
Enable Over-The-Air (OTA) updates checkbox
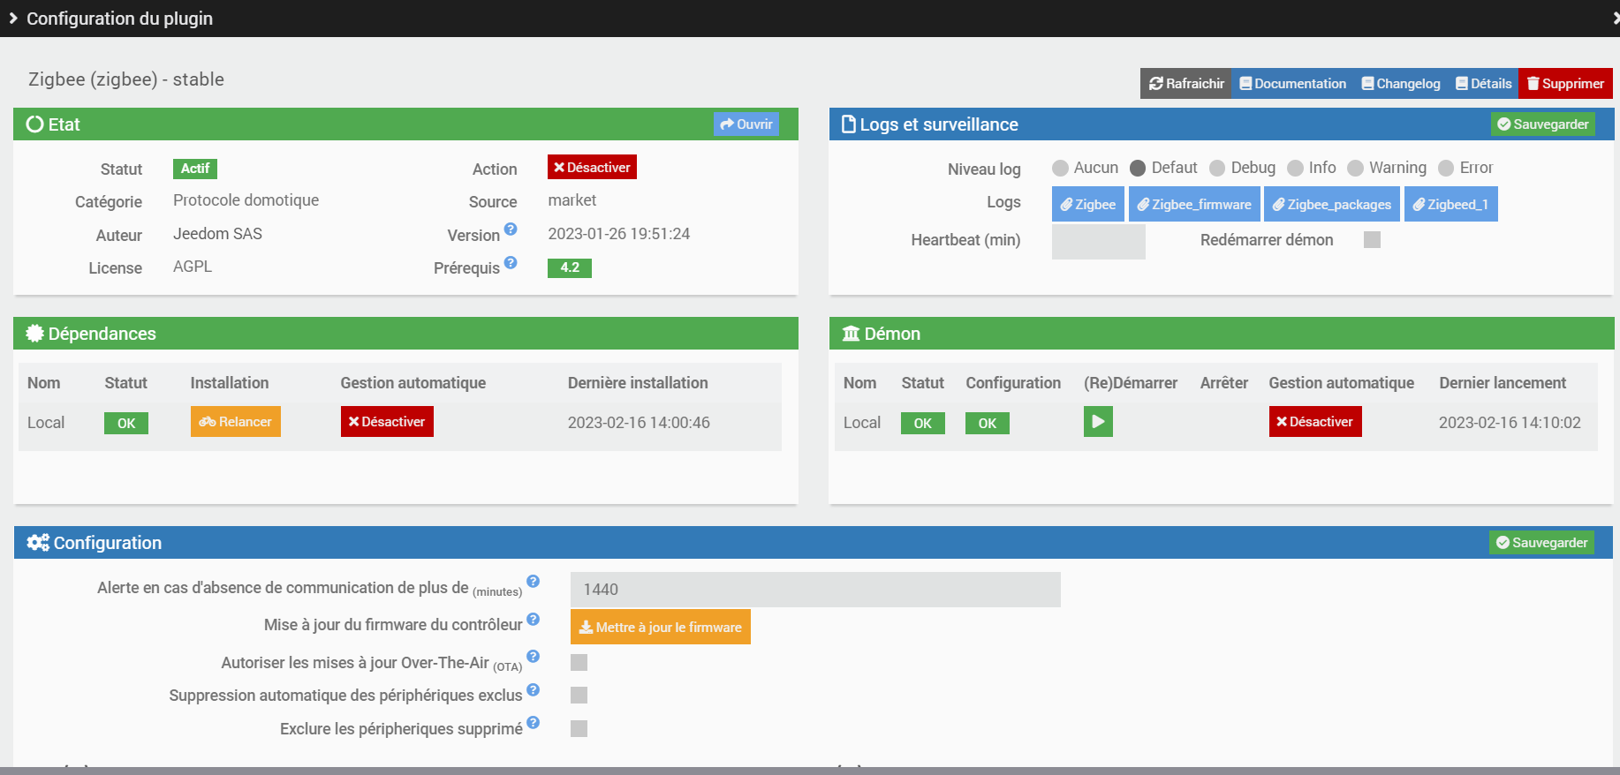[x=579, y=662]
